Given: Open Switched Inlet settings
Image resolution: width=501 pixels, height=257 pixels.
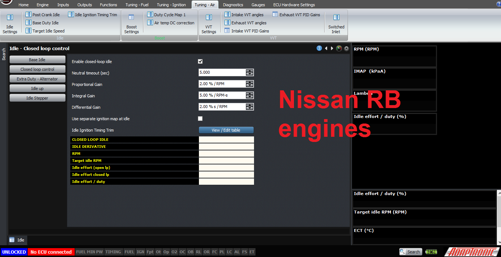Looking at the screenshot, I should [x=336, y=24].
